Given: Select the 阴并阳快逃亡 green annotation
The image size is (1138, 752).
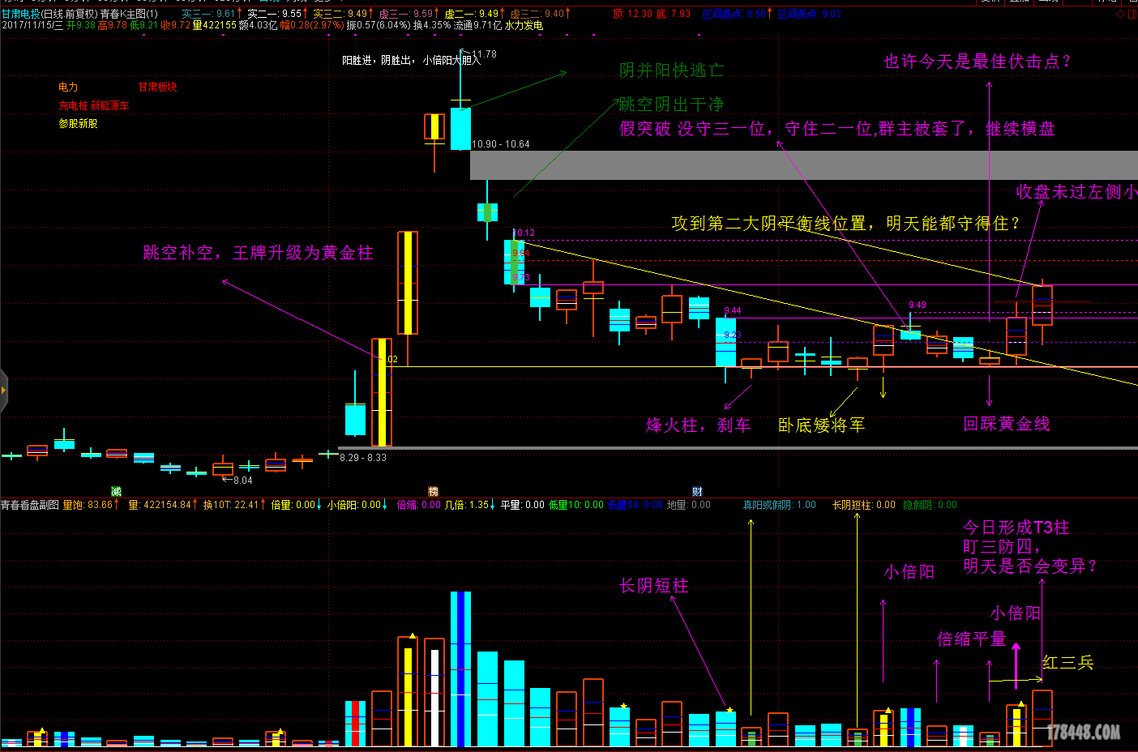Looking at the screenshot, I should (671, 70).
